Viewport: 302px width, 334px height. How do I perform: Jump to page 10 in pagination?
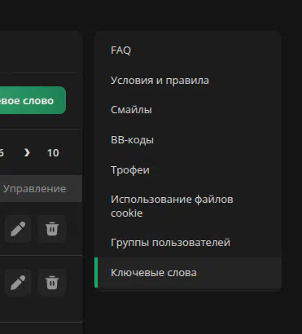point(53,152)
